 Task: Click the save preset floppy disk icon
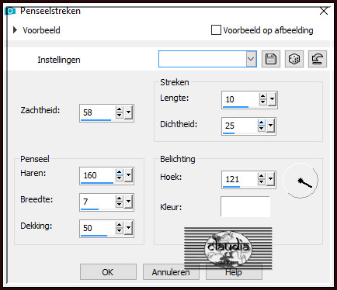[271, 59]
